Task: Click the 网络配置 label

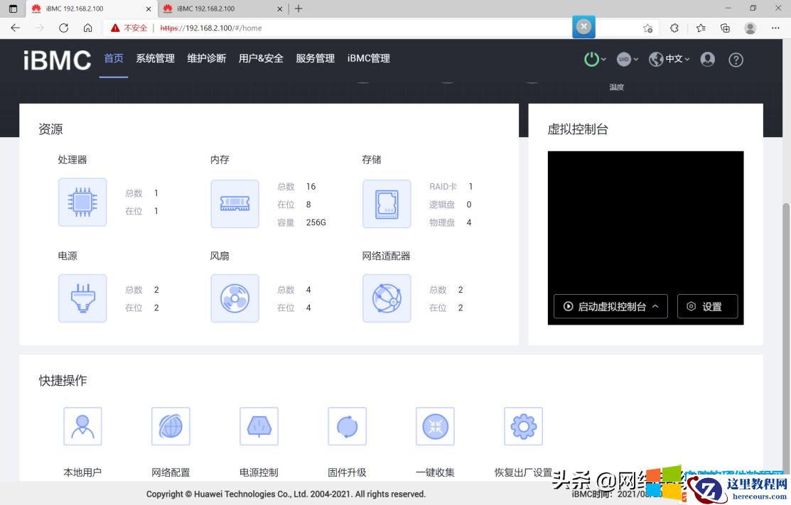Action: point(171,472)
